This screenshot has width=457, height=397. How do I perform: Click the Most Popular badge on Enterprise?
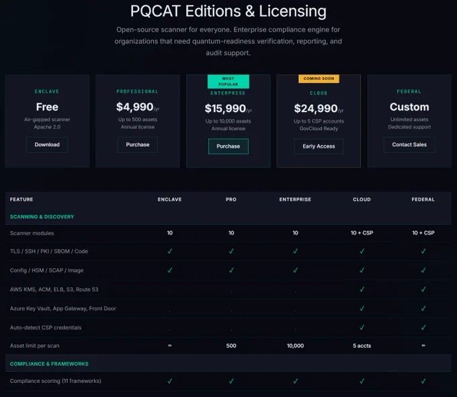(229, 81)
